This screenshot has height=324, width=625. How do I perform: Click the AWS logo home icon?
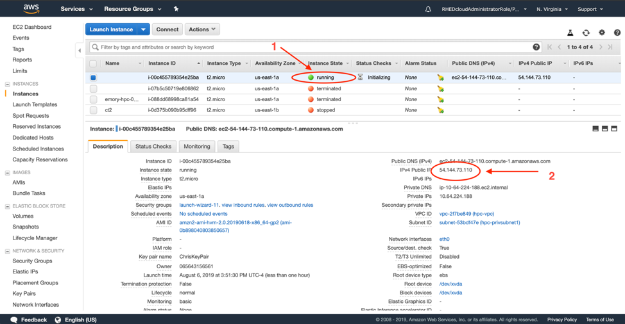pyautogui.click(x=31, y=9)
